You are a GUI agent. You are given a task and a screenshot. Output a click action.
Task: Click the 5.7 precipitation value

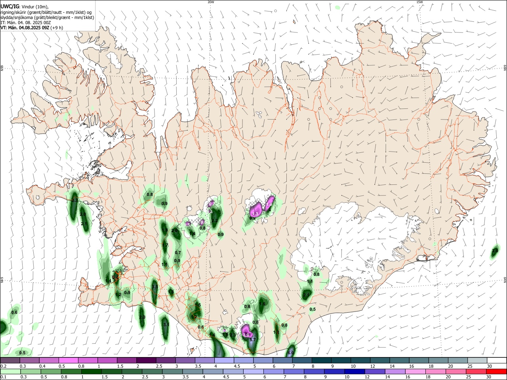coord(253,340)
